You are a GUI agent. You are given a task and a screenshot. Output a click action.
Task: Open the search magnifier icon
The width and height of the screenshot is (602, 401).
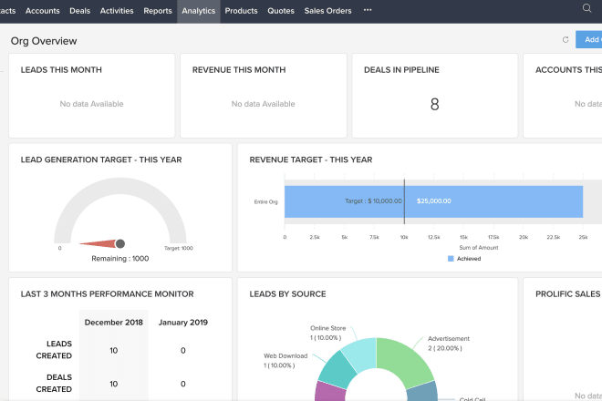(586, 8)
